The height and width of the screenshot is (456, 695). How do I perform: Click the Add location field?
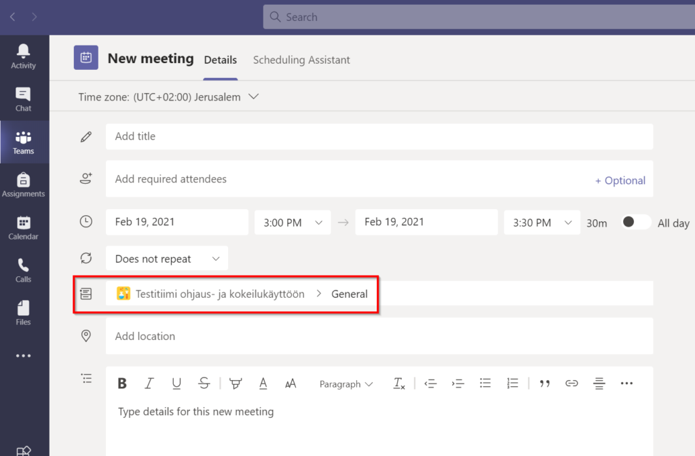379,336
